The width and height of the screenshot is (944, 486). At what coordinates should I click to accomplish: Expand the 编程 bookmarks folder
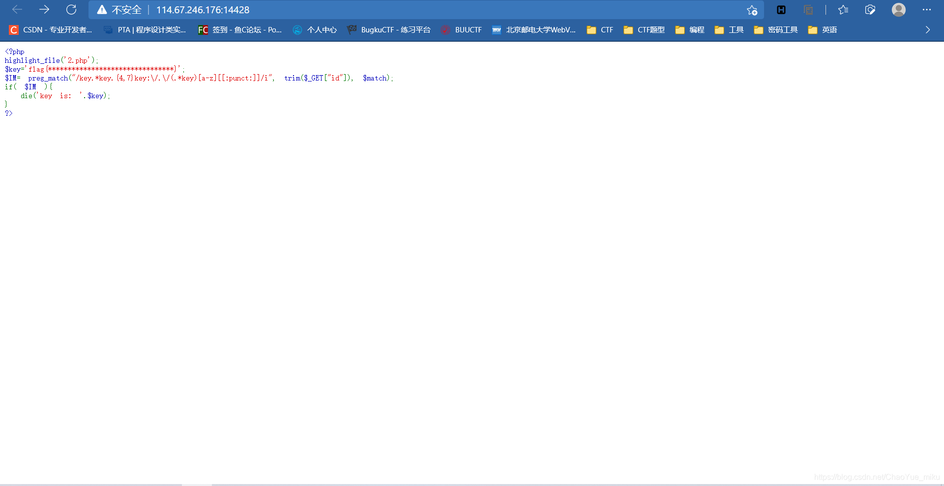(x=689, y=30)
